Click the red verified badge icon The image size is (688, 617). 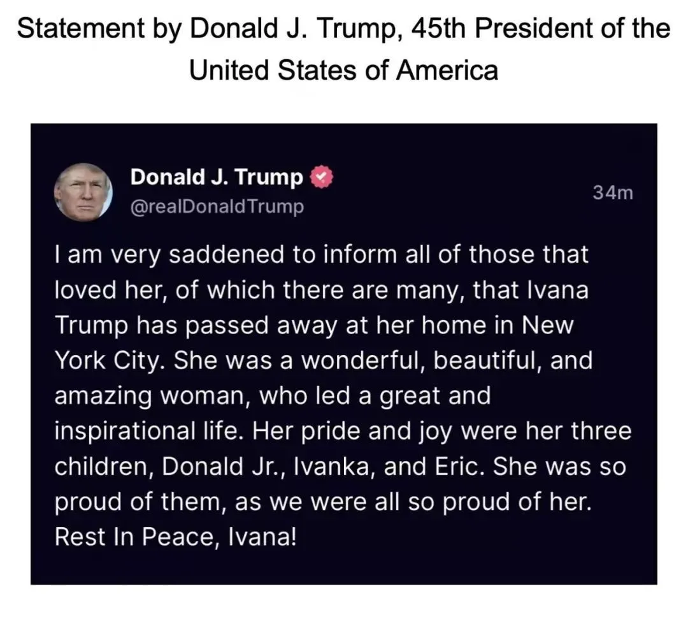322,177
